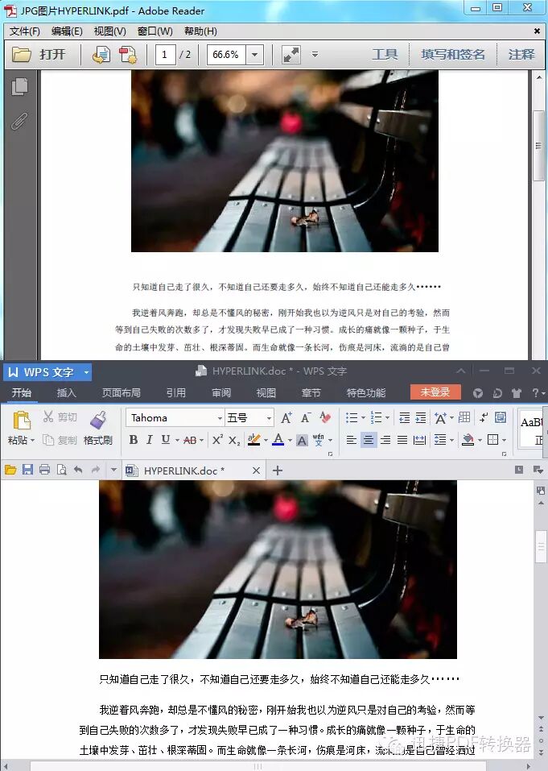Toggle underline formatting in WPS
The height and width of the screenshot is (771, 548).
coord(166,440)
